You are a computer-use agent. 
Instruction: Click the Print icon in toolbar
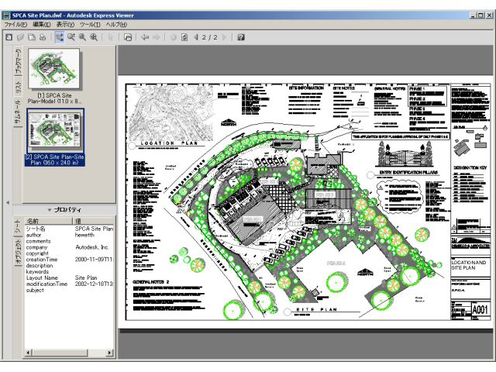coord(43,36)
